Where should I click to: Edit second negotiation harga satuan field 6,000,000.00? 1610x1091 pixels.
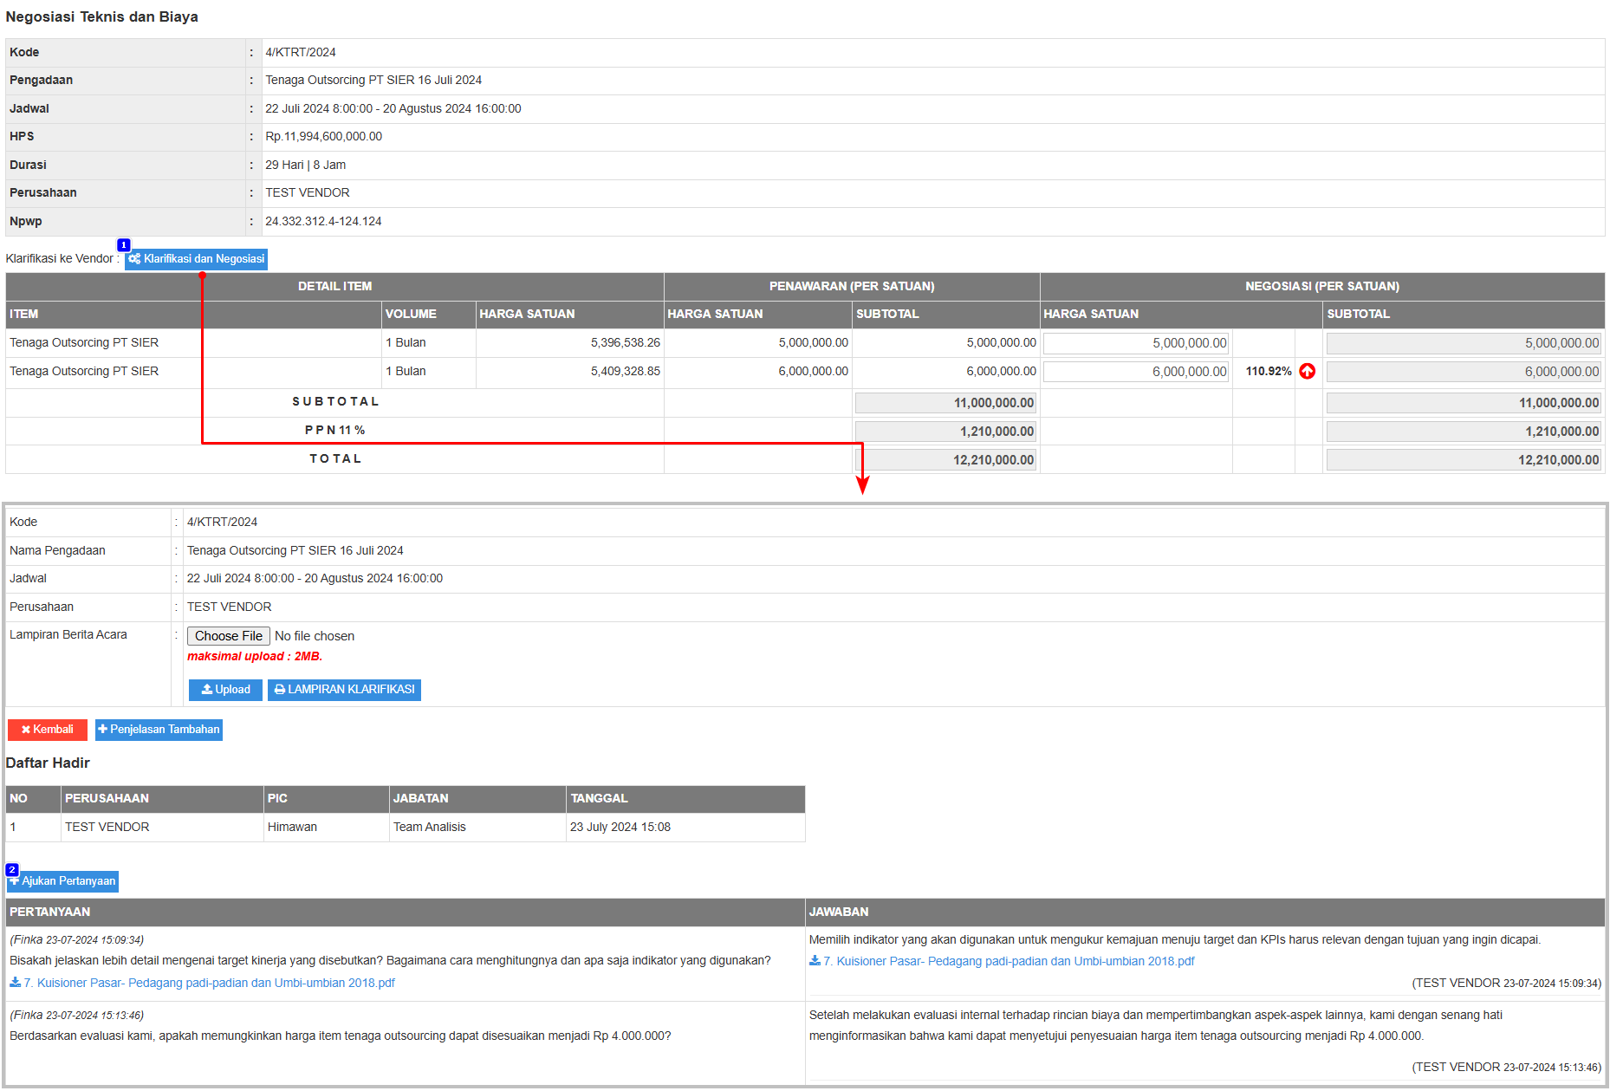[1135, 372]
